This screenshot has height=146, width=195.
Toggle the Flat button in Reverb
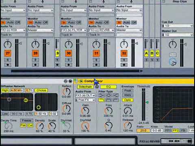click(23, 125)
